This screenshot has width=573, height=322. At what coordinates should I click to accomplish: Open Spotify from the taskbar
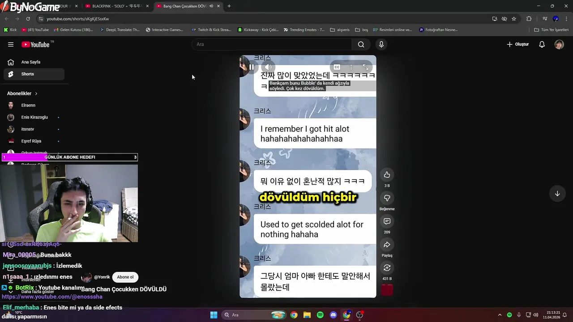coord(320,315)
